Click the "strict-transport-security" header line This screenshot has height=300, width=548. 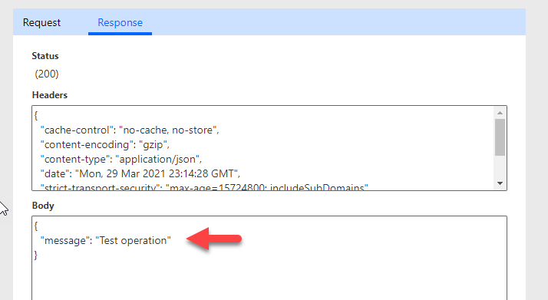pos(204,187)
